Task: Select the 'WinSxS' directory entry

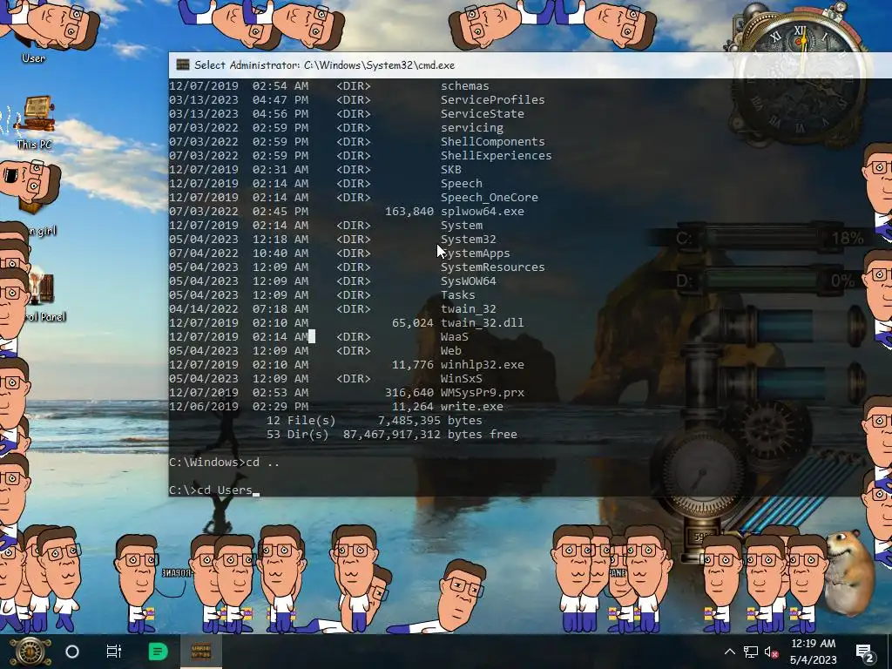Action: [x=462, y=378]
